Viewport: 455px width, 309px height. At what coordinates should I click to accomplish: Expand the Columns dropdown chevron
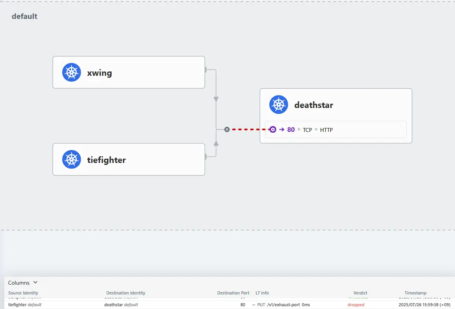[x=35, y=282]
